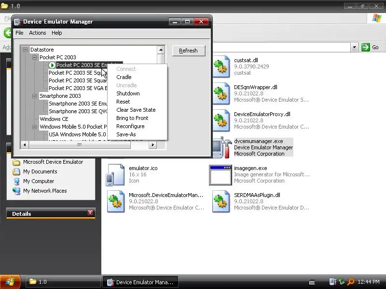Open the Help menu
This screenshot has width=386, height=289.
tap(56, 33)
